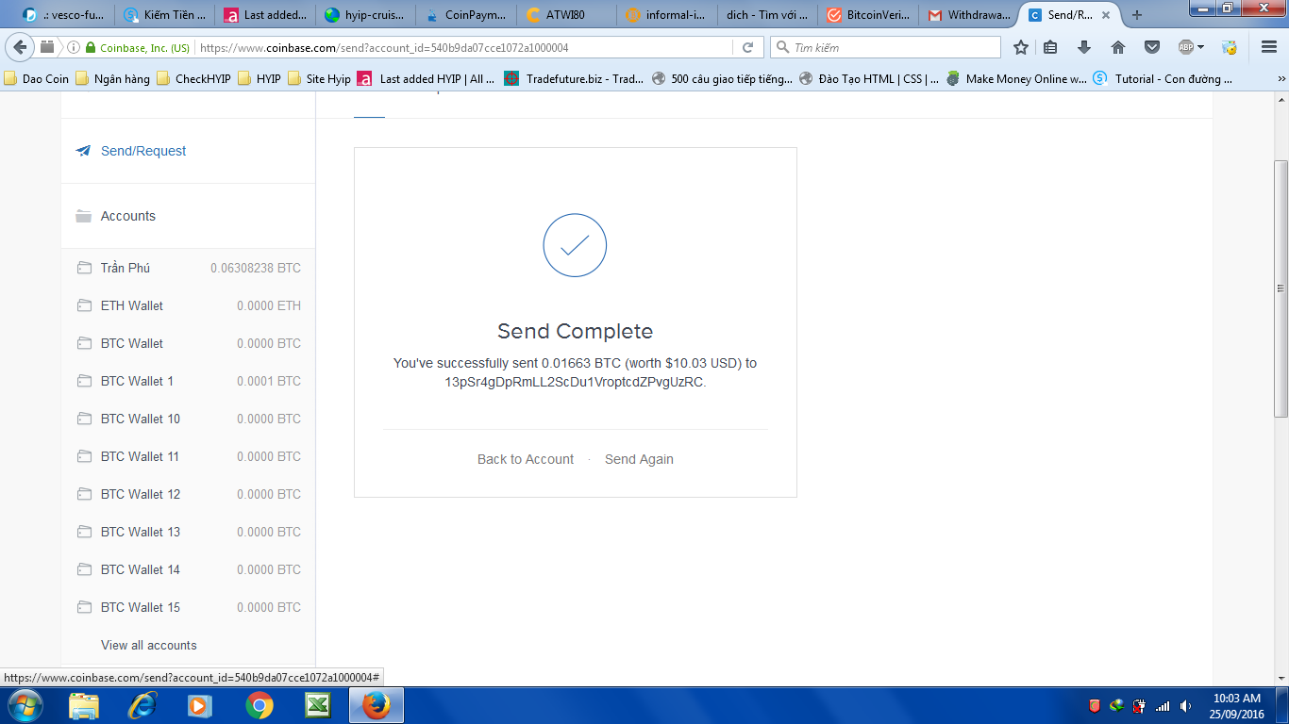Open the Windows Start menu

24,705
